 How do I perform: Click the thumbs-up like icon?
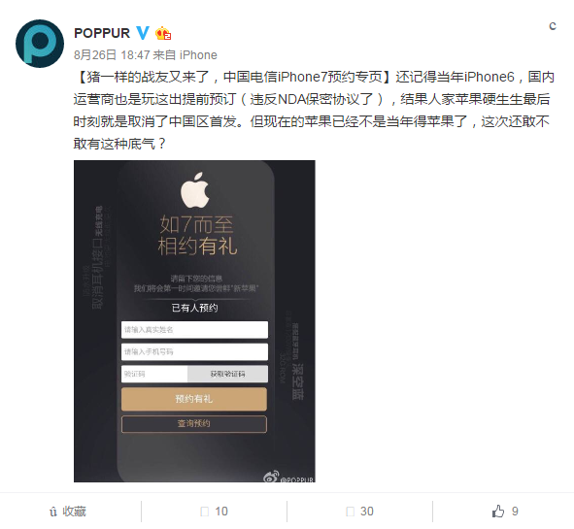(498, 512)
